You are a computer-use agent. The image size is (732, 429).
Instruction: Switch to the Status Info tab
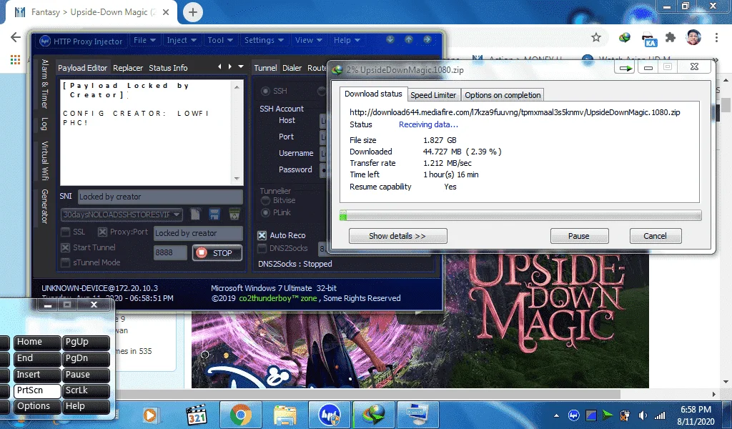pyautogui.click(x=168, y=68)
